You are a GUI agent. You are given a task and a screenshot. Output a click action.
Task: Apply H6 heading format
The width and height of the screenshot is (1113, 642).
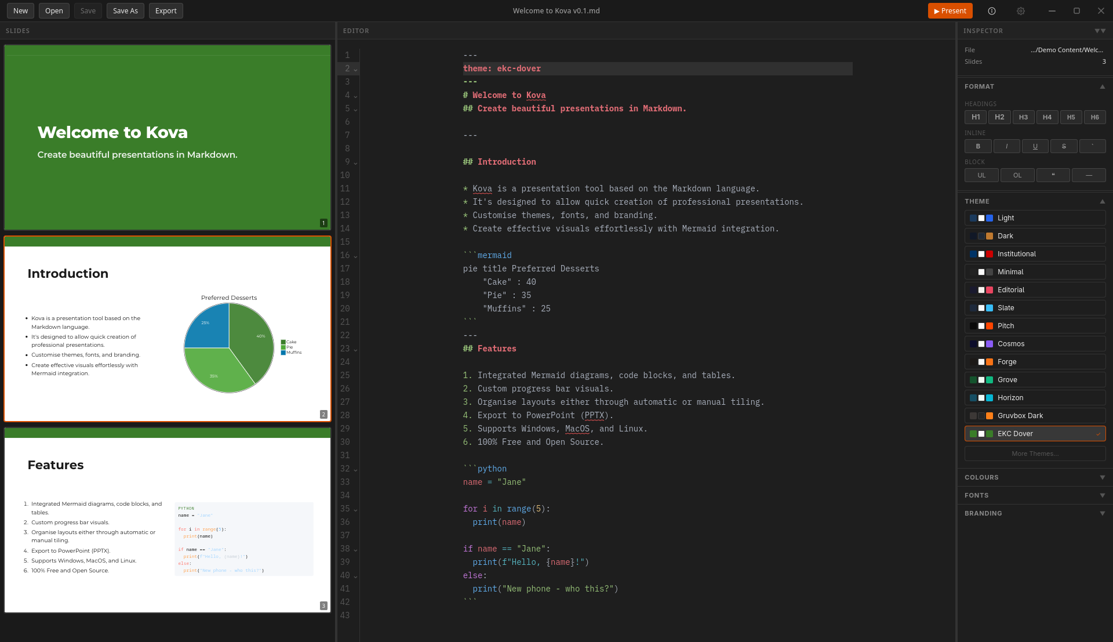[1095, 117]
